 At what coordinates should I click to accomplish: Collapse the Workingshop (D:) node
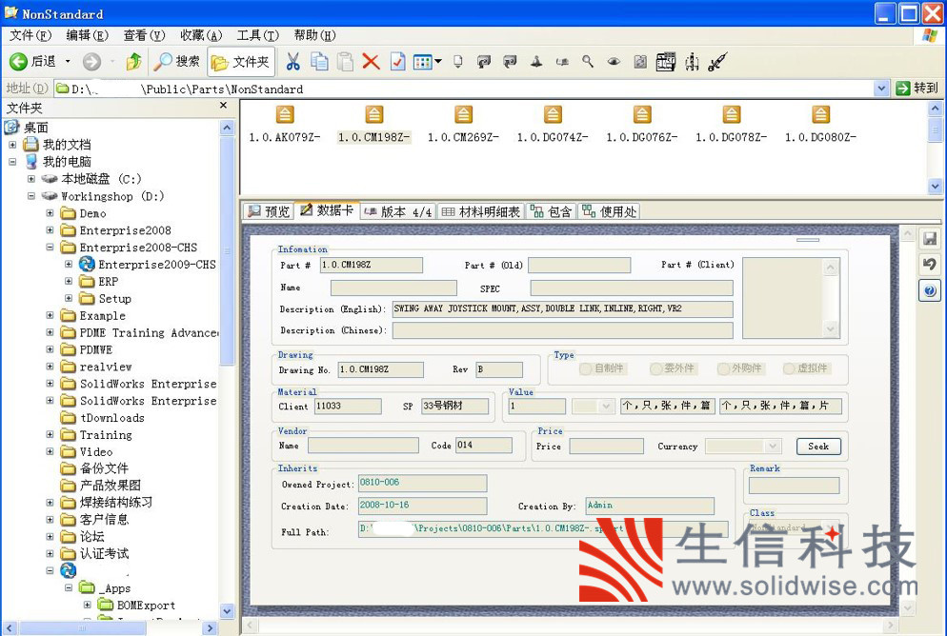tap(31, 196)
